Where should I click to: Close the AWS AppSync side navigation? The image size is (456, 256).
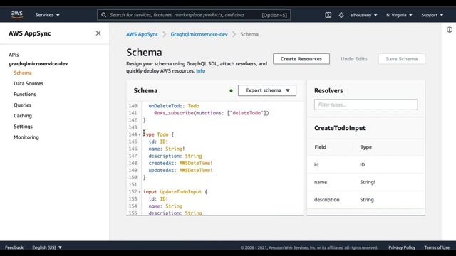[98, 33]
